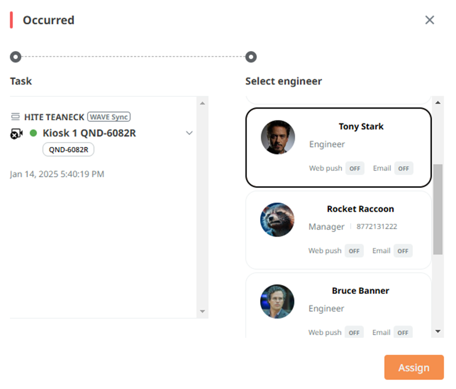
Task: Select Tony Stark's avatar photo
Action: point(278,137)
